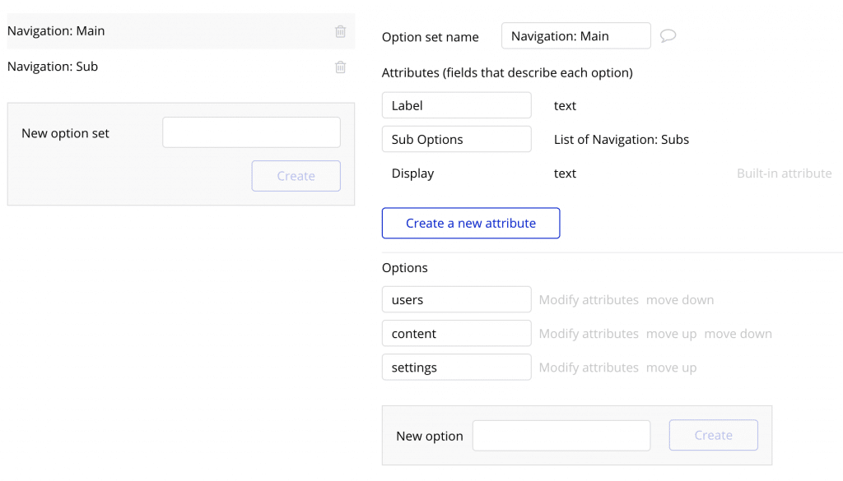Move the content option down
Viewport: 843px width, 481px height.
(738, 333)
